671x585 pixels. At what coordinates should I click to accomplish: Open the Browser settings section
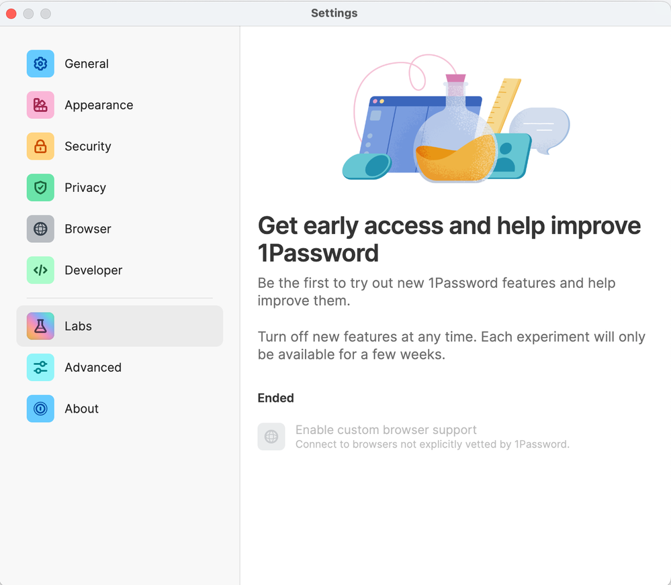[87, 229]
